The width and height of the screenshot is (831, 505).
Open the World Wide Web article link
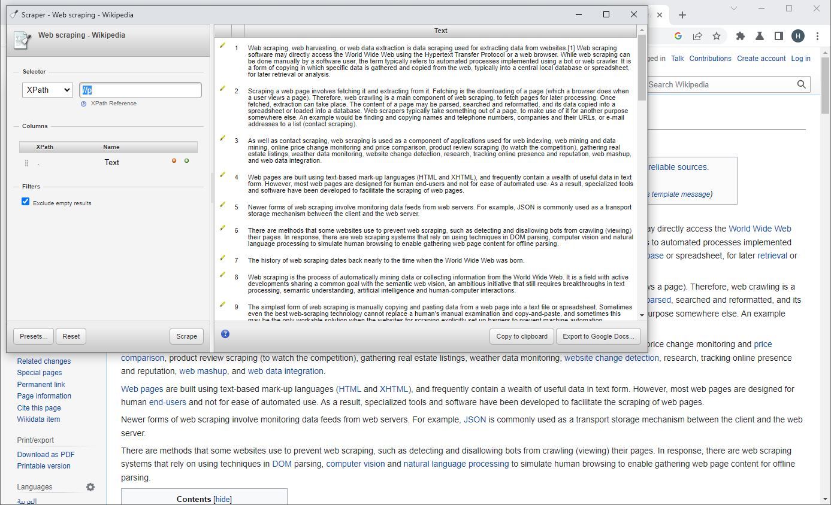(x=760, y=229)
